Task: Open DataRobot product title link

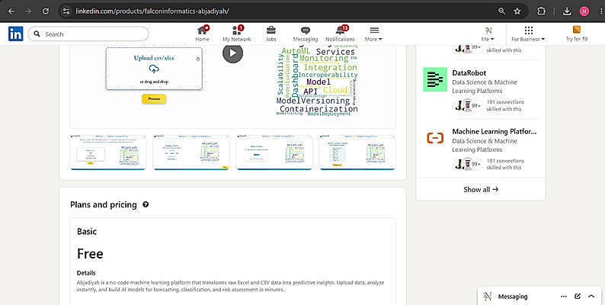Action: 469,73
